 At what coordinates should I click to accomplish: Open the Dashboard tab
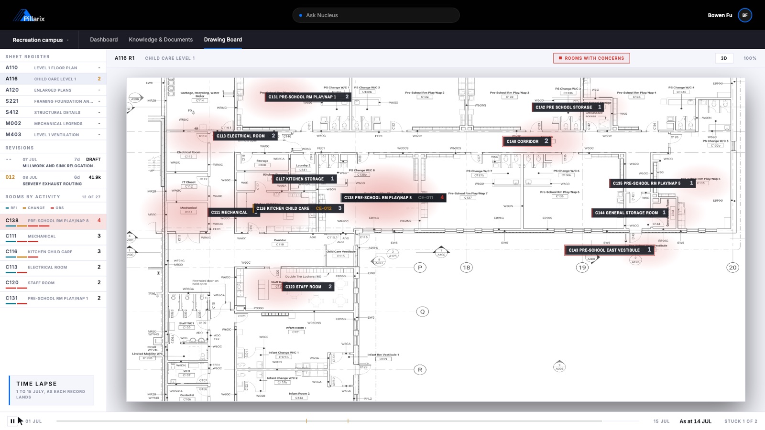tap(104, 40)
